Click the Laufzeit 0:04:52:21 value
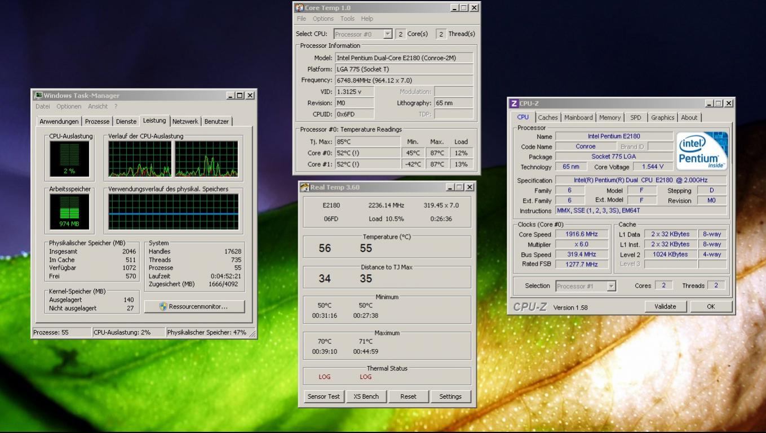Image resolution: width=766 pixels, height=433 pixels. [225, 276]
